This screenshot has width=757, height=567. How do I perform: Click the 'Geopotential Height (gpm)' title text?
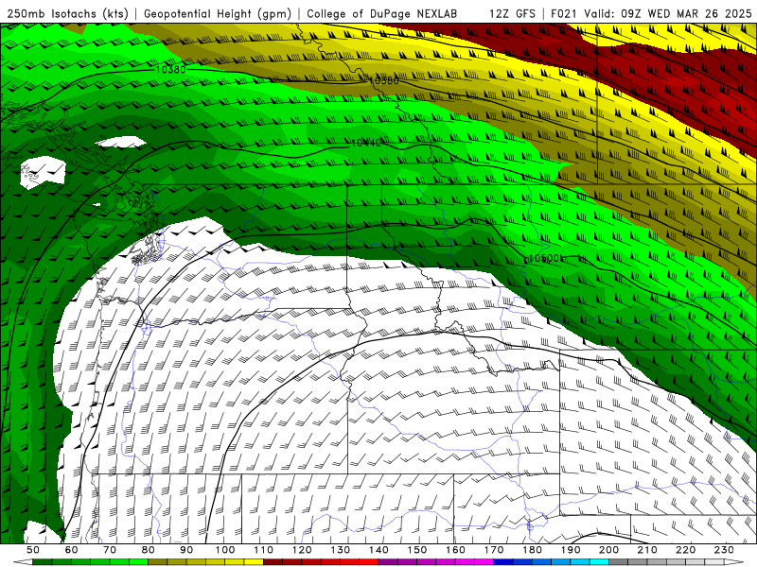218,14
